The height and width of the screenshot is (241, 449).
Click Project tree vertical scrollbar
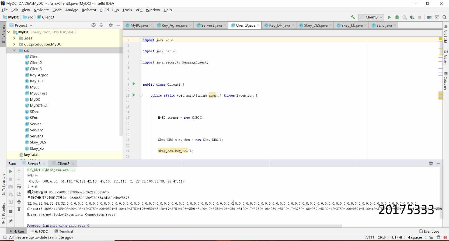pos(121,83)
